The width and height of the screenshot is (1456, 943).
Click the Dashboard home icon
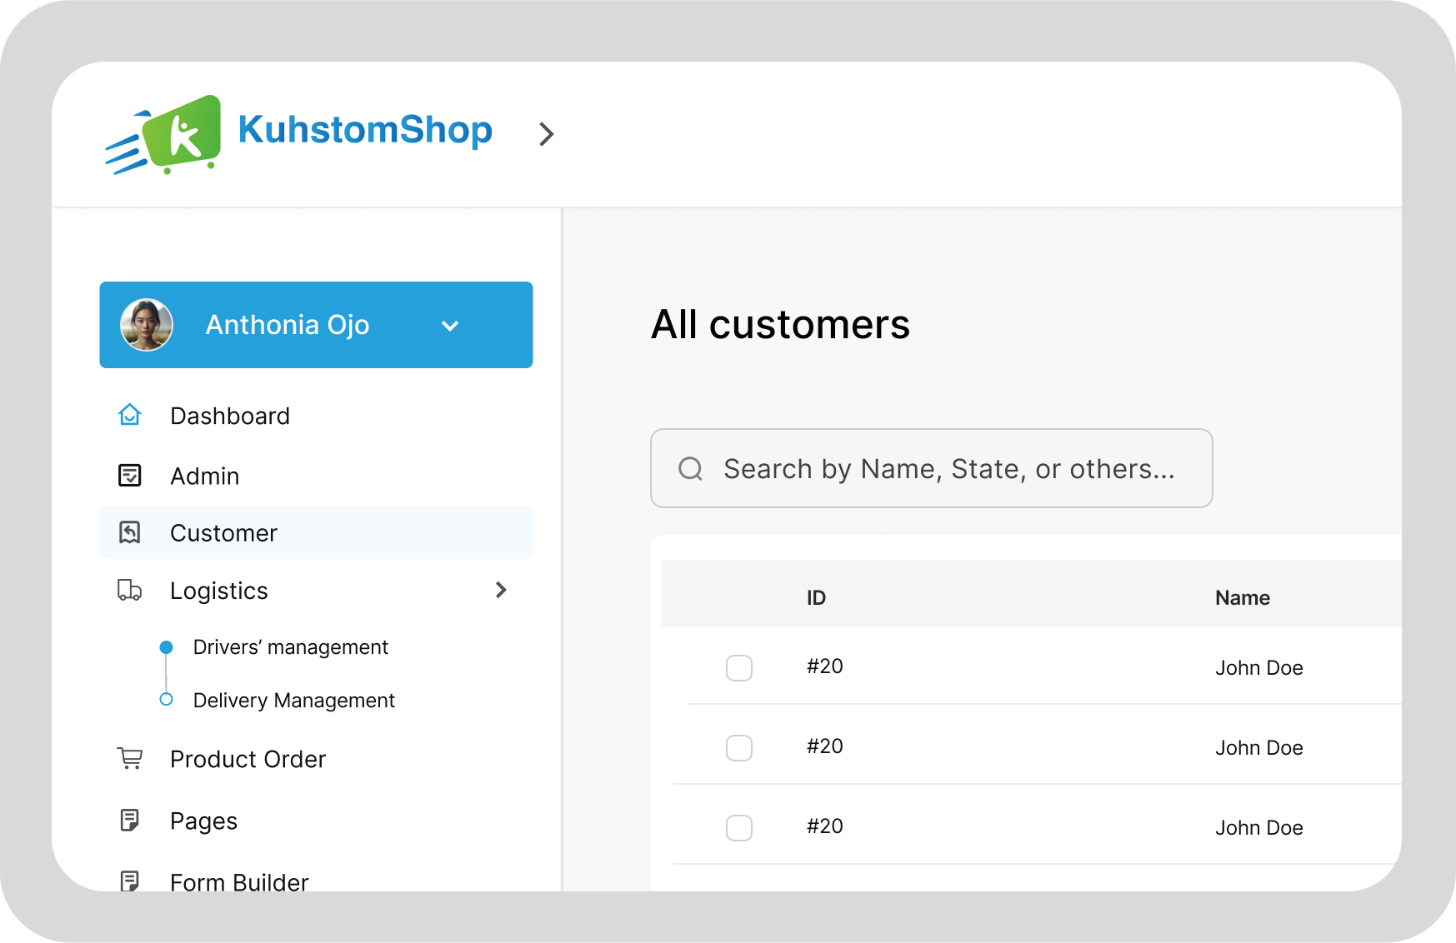(x=130, y=415)
